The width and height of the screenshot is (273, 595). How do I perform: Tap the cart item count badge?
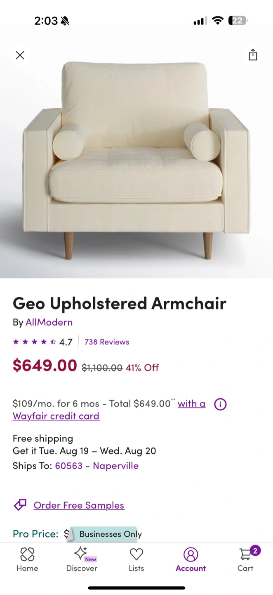255,550
